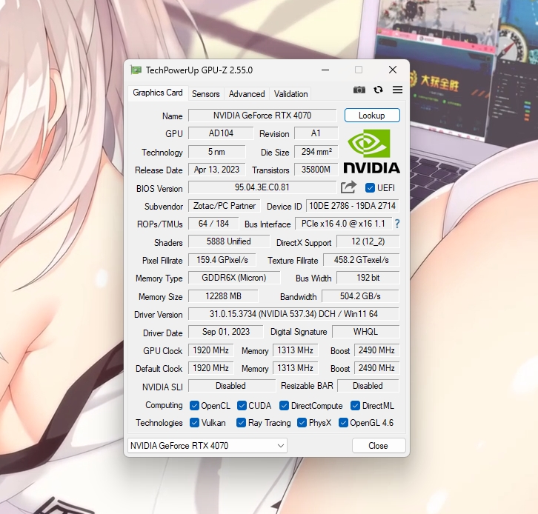Toggle the Ray Tracing checkbox
The width and height of the screenshot is (538, 514).
[241, 423]
